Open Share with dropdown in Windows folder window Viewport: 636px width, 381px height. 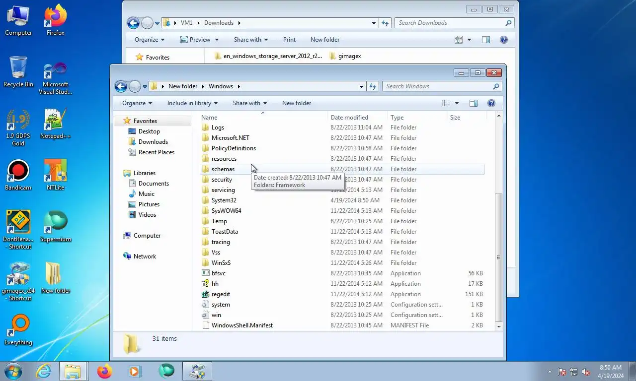[x=250, y=103]
